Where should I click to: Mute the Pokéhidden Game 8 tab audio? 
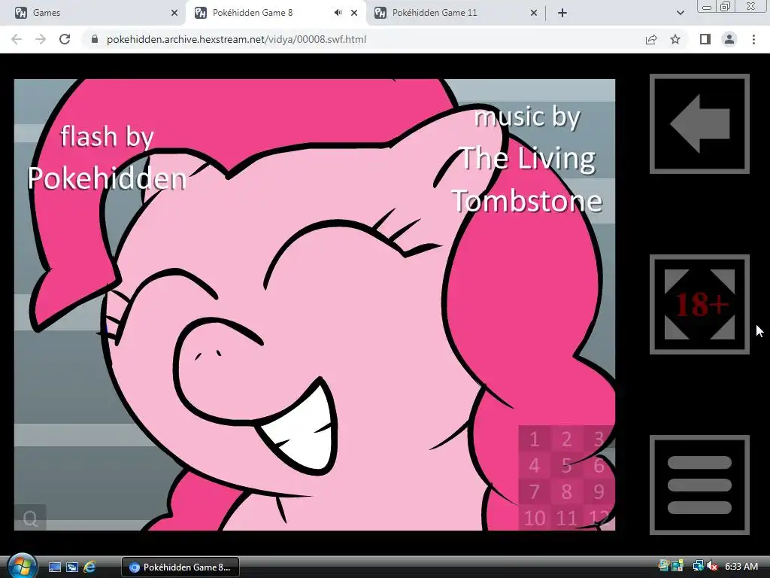(x=338, y=13)
